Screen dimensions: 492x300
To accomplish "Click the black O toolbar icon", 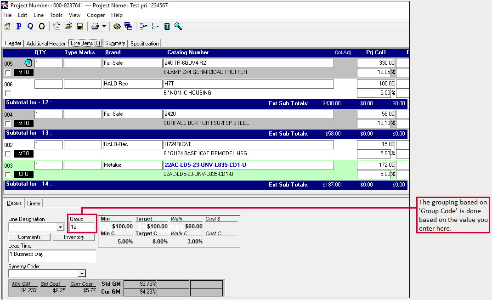I will pos(42,26).
